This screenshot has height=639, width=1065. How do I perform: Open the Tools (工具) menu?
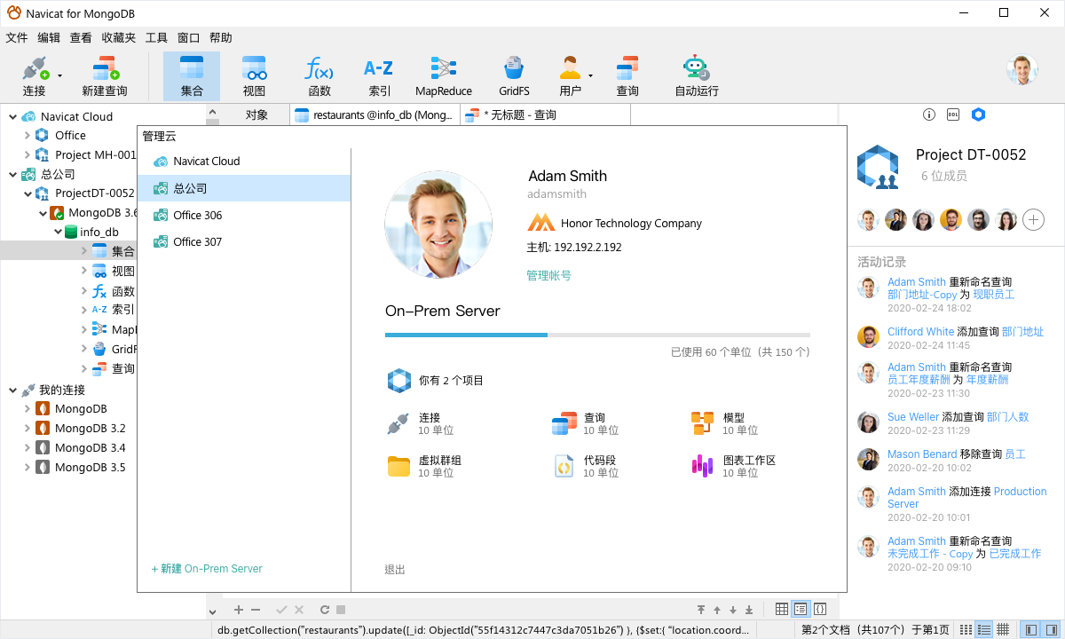[156, 38]
